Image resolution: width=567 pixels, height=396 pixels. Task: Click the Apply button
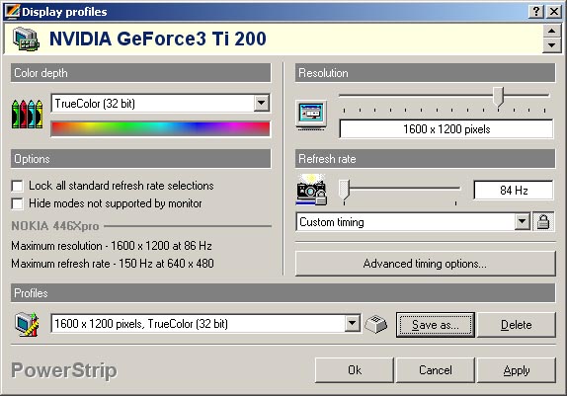[x=517, y=370]
